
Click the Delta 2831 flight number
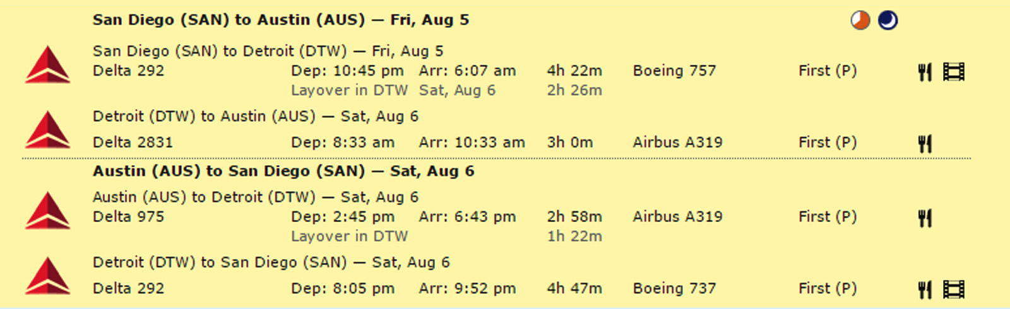(x=133, y=143)
